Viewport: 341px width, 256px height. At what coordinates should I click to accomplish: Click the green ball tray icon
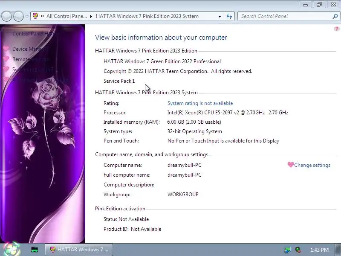click(298, 250)
